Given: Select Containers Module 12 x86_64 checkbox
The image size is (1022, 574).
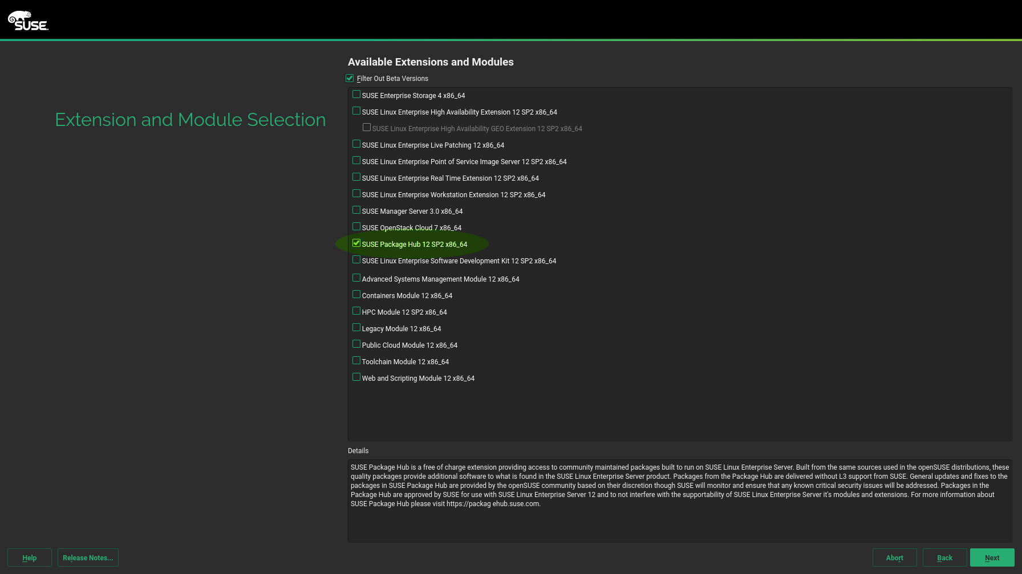Looking at the screenshot, I should pos(356,295).
